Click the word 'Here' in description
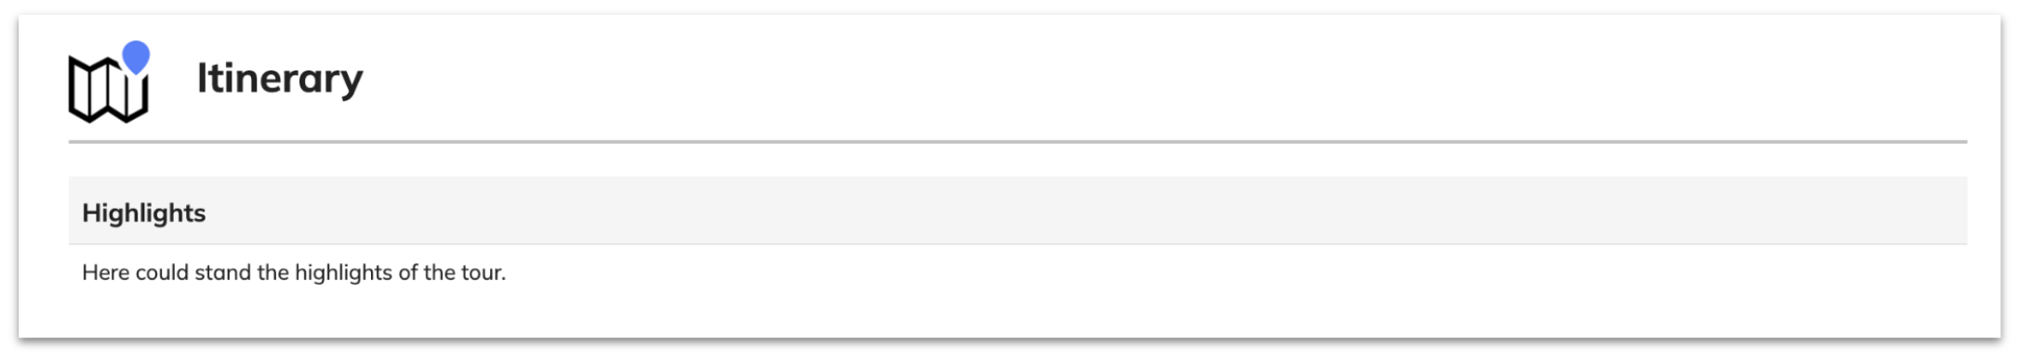 (x=106, y=273)
